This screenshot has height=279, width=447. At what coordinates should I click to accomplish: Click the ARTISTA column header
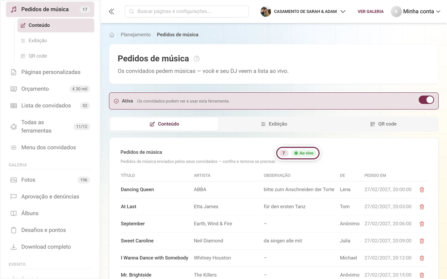202,175
